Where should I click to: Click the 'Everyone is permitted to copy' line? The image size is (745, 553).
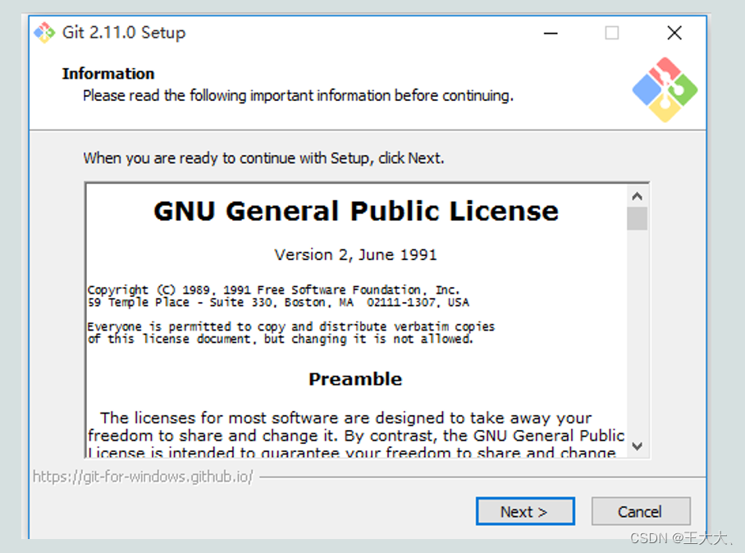(290, 327)
